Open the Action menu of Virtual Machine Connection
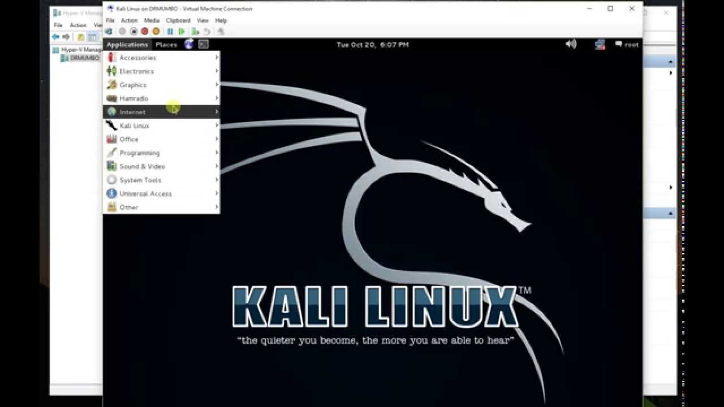This screenshot has width=724, height=407. coord(129,20)
